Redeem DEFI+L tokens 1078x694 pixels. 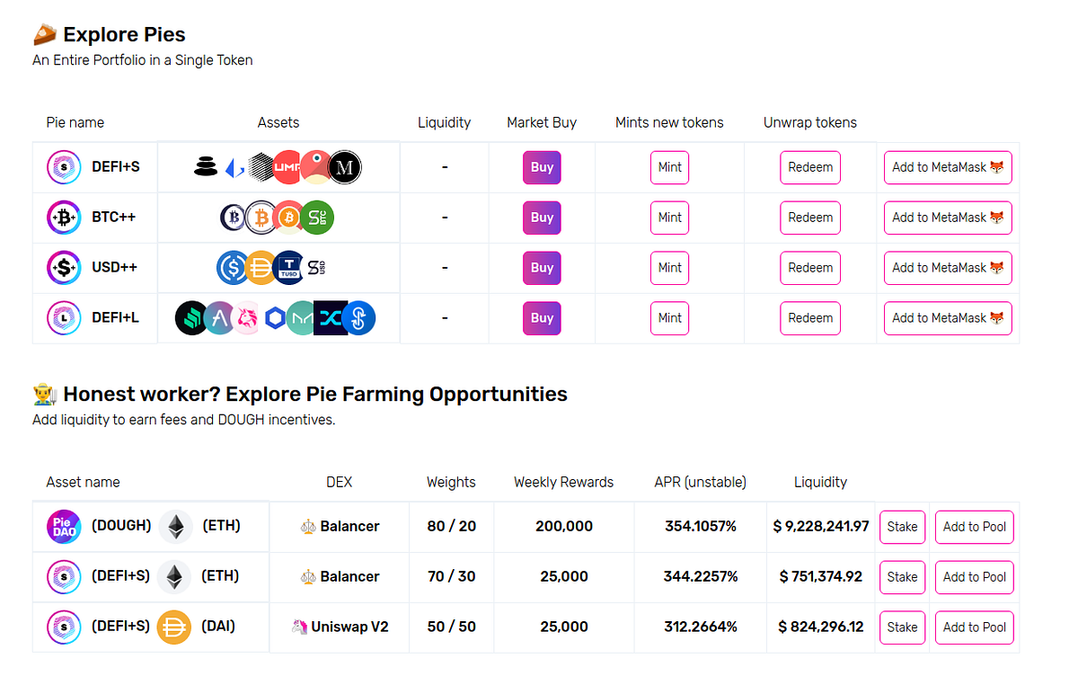(810, 318)
